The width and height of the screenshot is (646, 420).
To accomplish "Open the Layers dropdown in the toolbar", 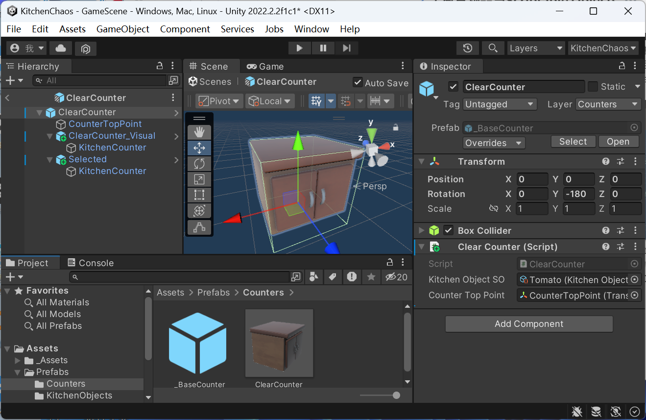I will coord(535,48).
